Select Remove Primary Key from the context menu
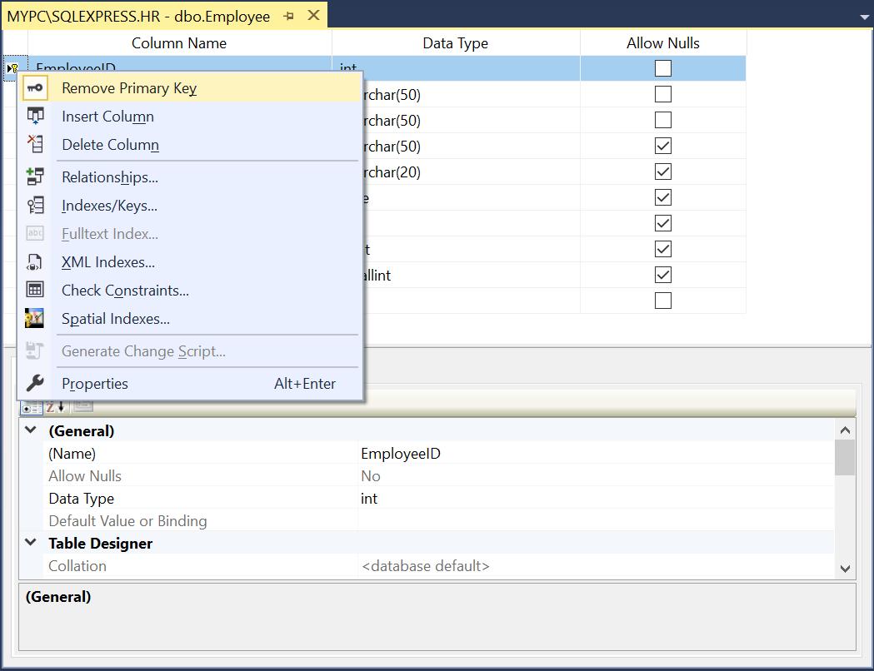The height and width of the screenshot is (671, 874). (128, 87)
